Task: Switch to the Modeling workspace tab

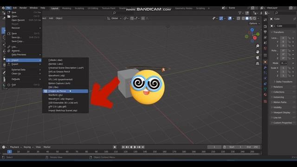Action: [x=66, y=8]
